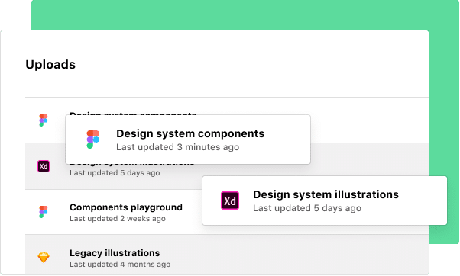This screenshot has width=460, height=276.
Task: Click the Figma icon in the Design system components popup card
Action: click(x=93, y=140)
